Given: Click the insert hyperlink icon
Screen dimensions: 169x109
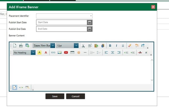Looking at the screenshot, I should pos(53,53).
